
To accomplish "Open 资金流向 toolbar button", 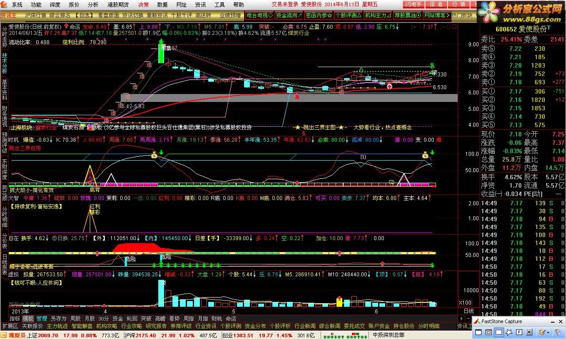I will [289, 15].
